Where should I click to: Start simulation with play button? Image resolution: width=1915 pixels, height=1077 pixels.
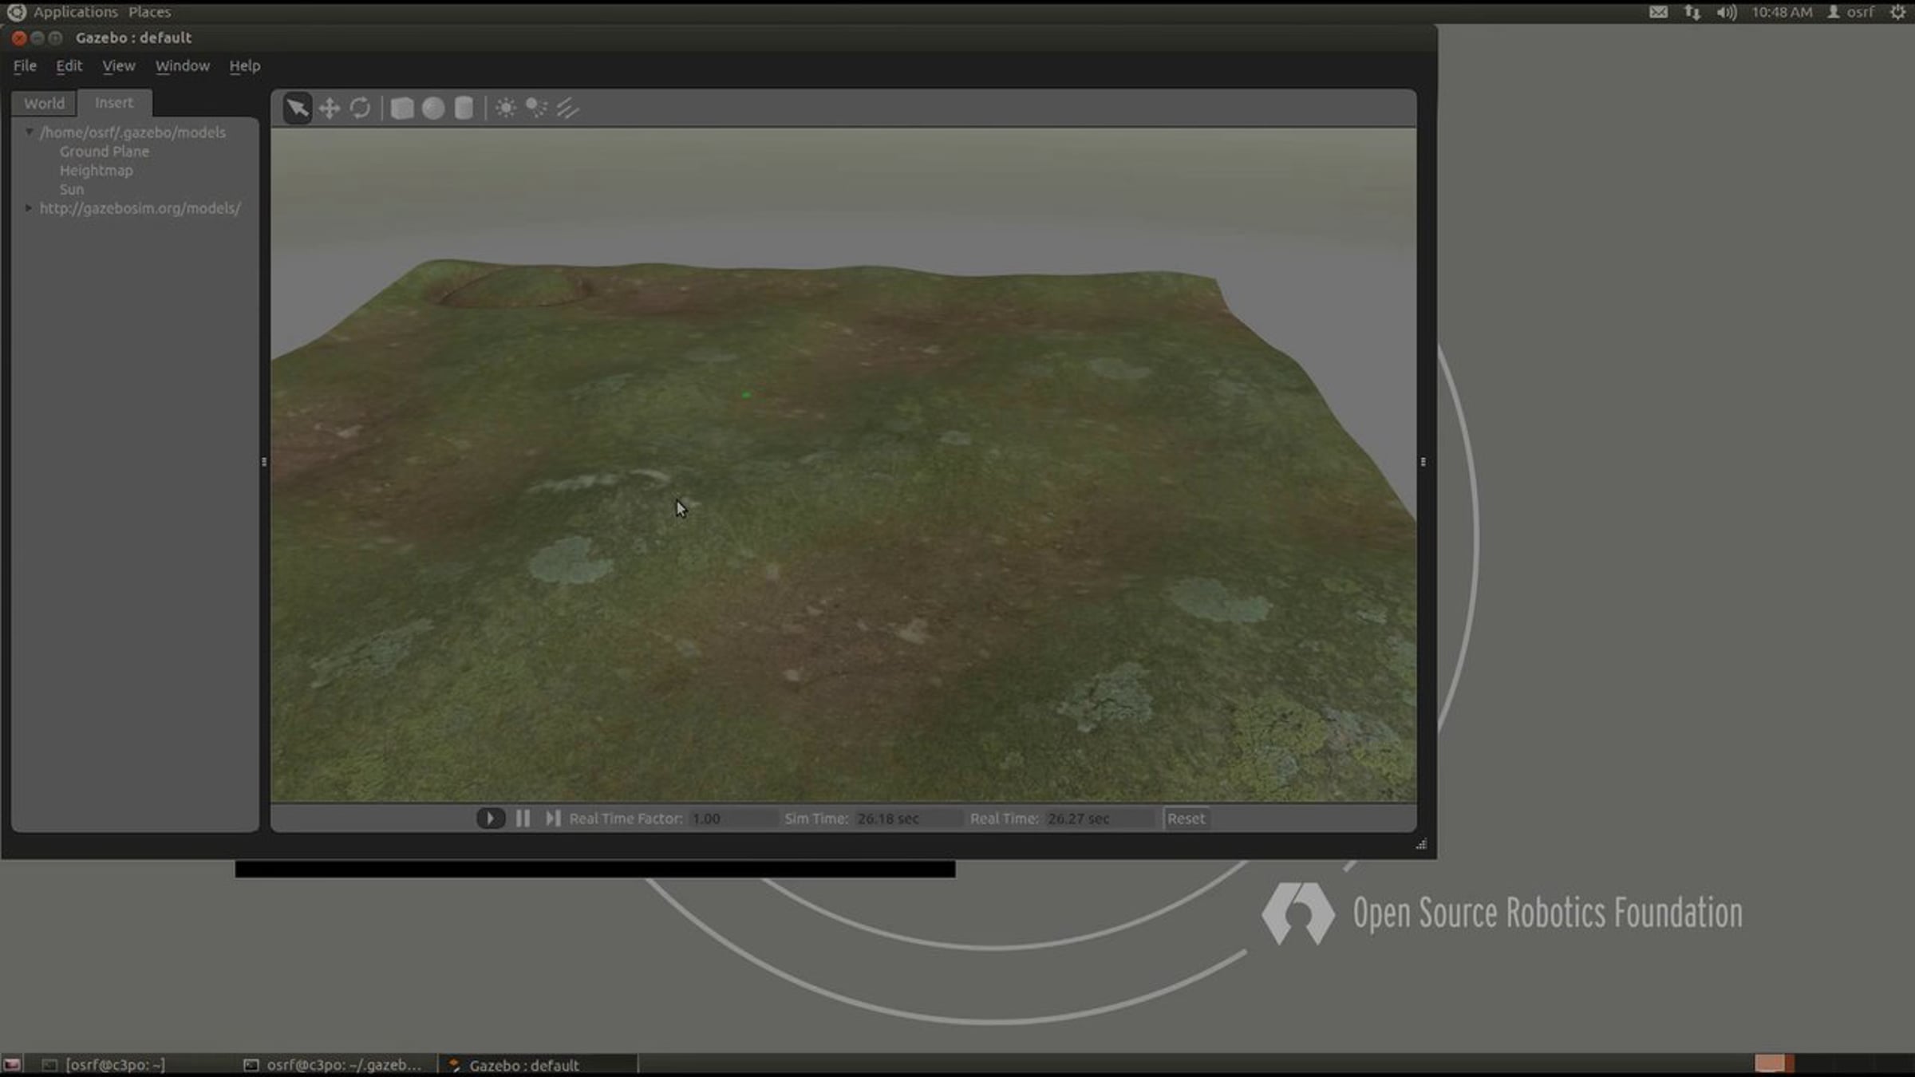[490, 819]
